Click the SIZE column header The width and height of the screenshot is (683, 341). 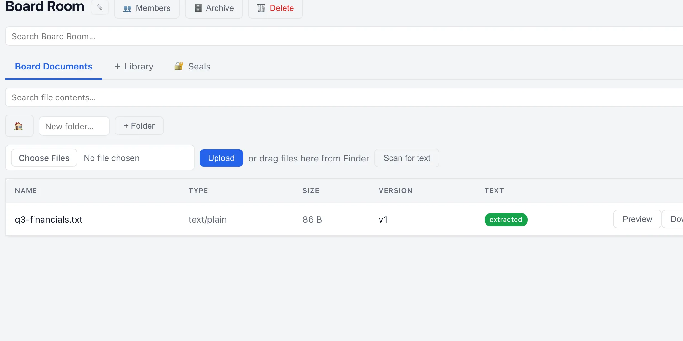(311, 190)
